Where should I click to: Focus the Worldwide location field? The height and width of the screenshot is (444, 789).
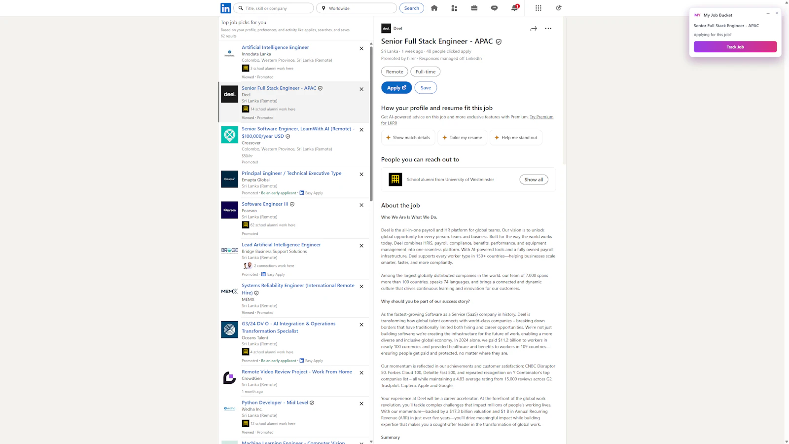(357, 8)
